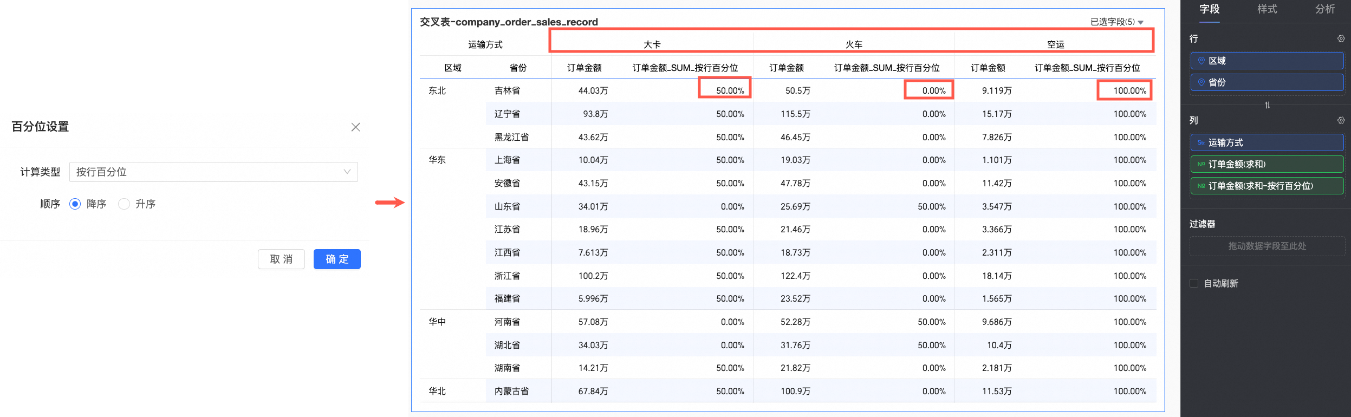1351x417 pixels.
Task: Click the 100.2万 cell for 浙江省
Action: 593,276
